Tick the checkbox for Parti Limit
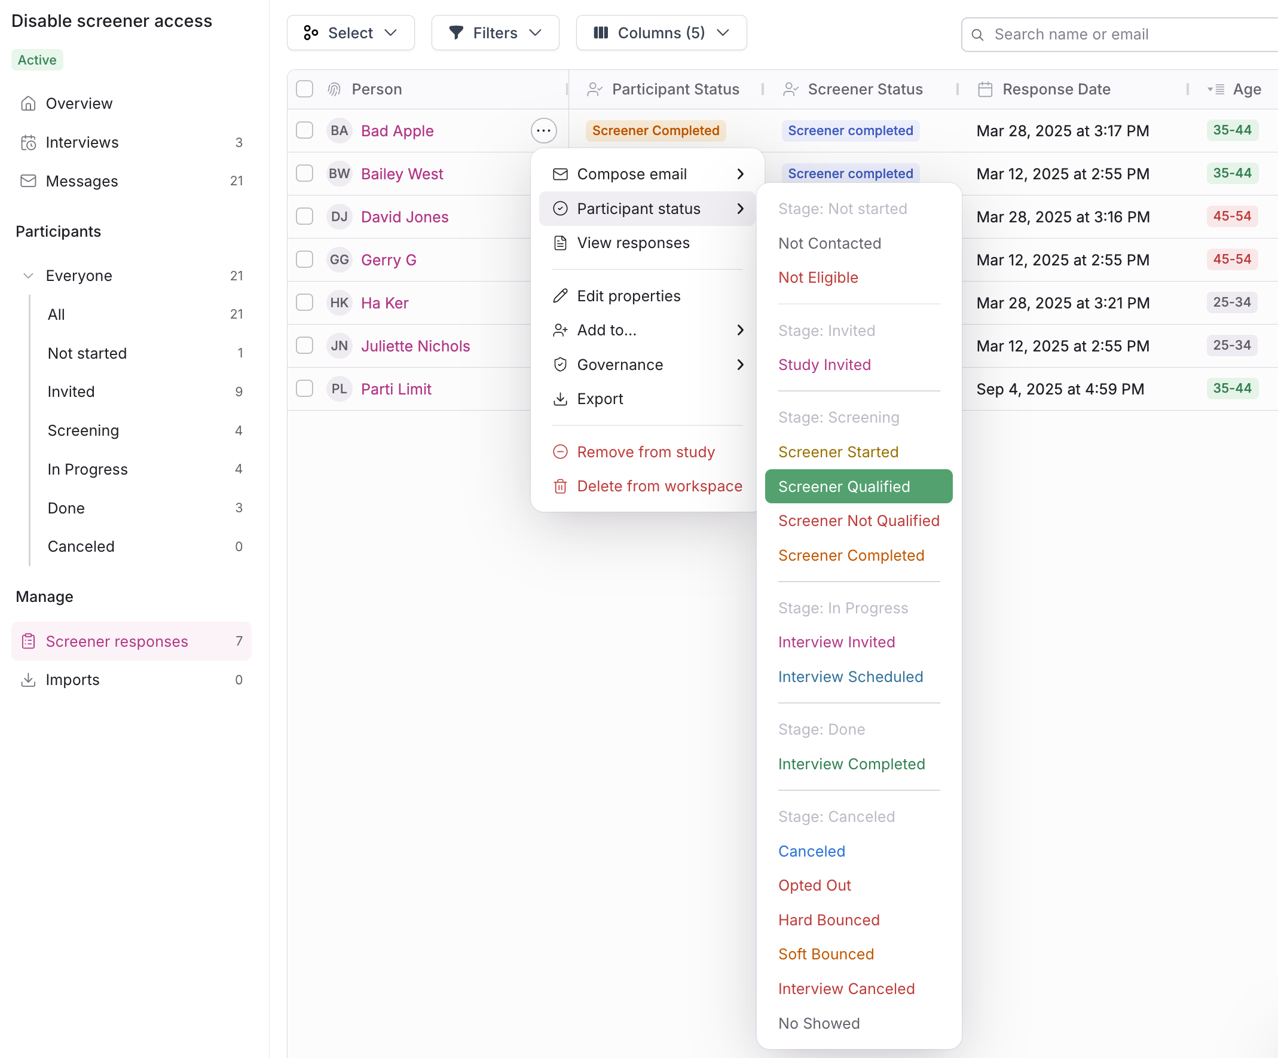1278x1058 pixels. click(304, 388)
